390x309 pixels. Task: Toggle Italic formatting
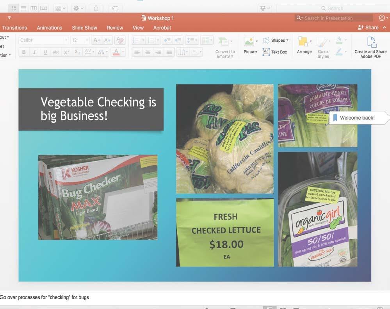[35, 52]
